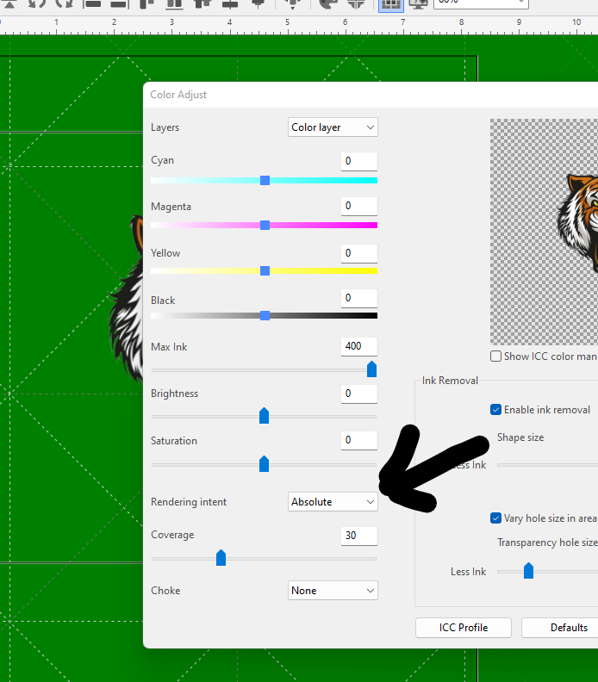Click the Max Ink slider thumb

click(x=371, y=369)
